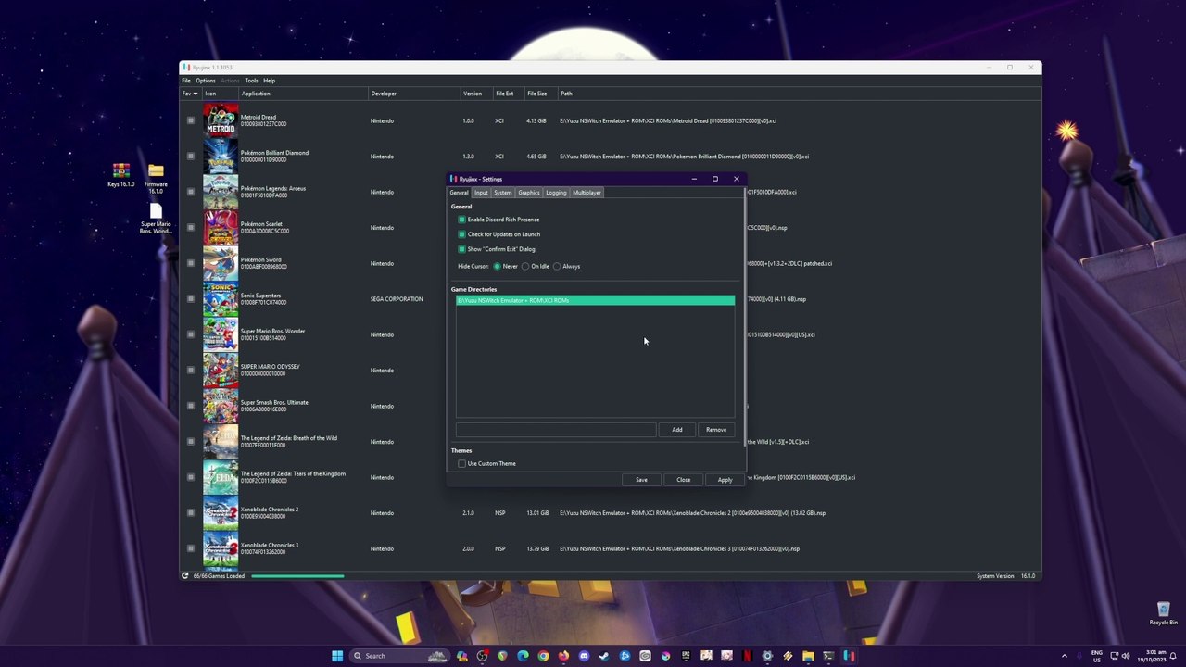
Task: Enable the Use Custom Theme checkbox
Action: pos(461,463)
